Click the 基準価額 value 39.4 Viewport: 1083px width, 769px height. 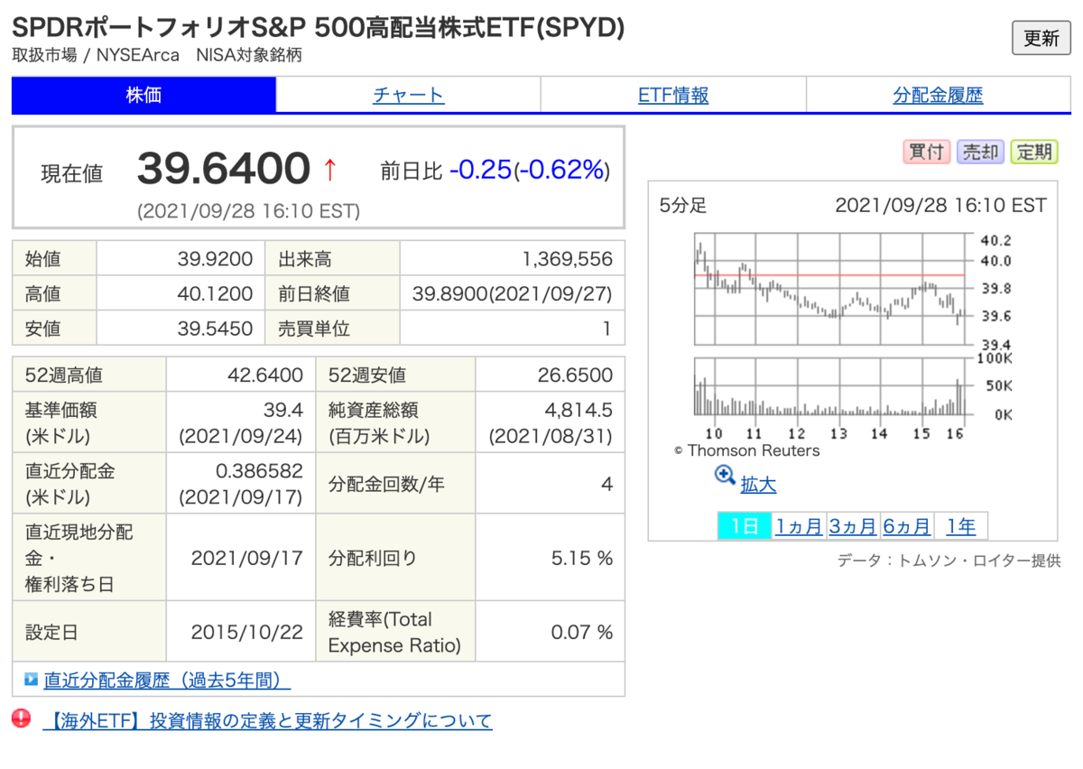coord(283,411)
